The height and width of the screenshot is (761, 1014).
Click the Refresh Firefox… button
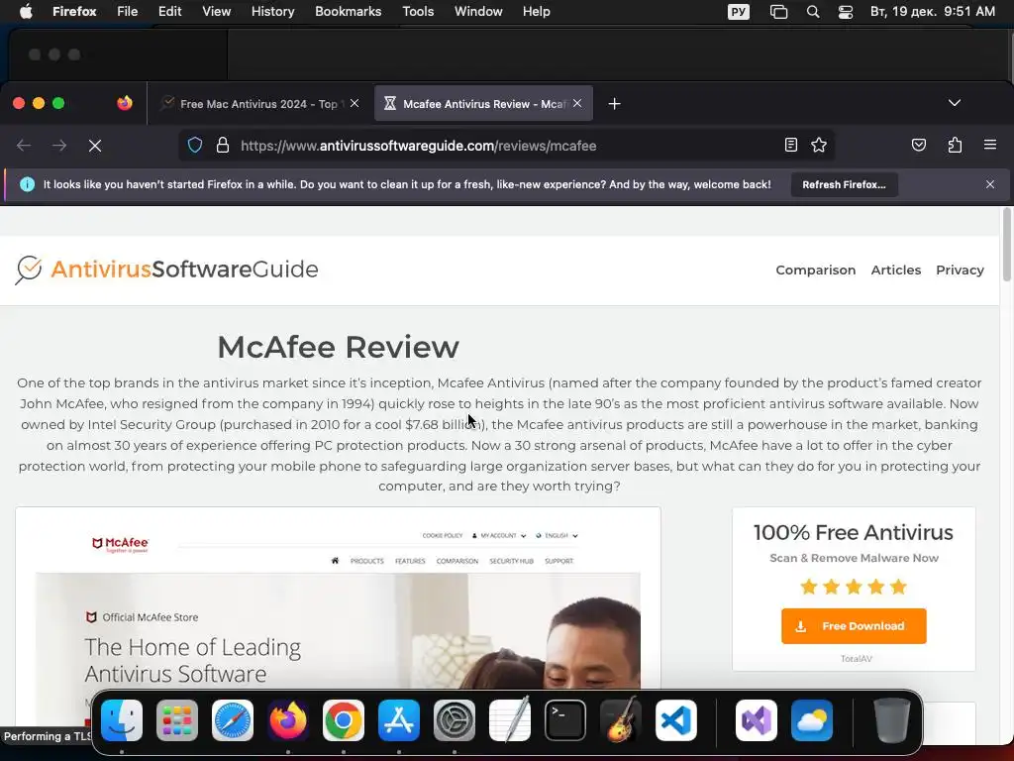844,185
